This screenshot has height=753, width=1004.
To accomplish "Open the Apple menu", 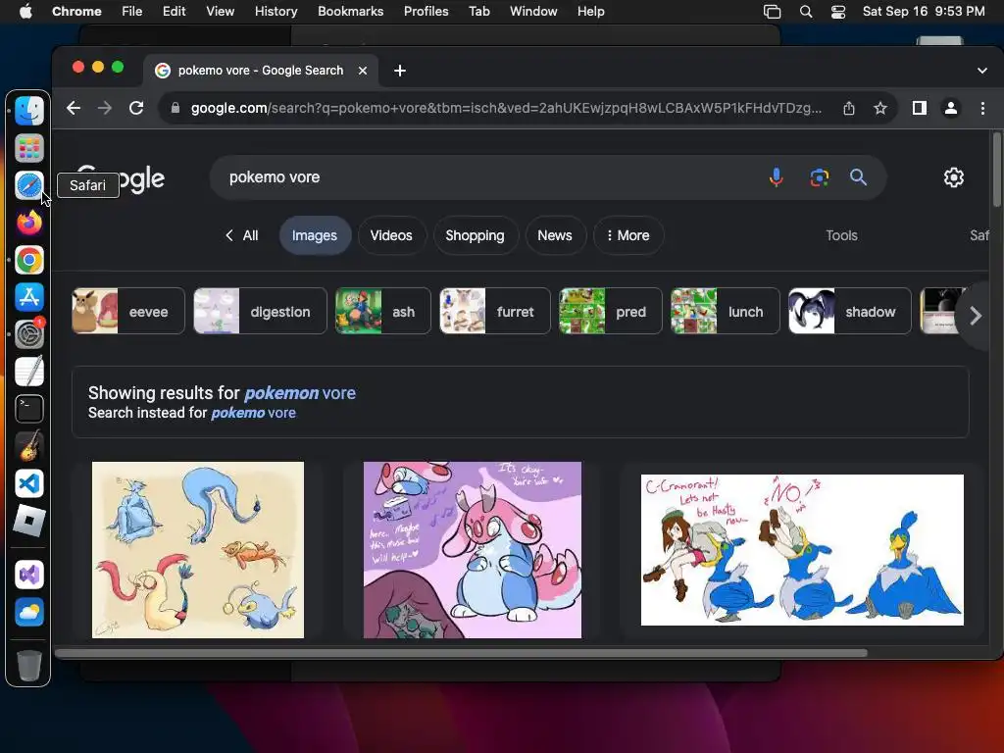I will coord(25,12).
